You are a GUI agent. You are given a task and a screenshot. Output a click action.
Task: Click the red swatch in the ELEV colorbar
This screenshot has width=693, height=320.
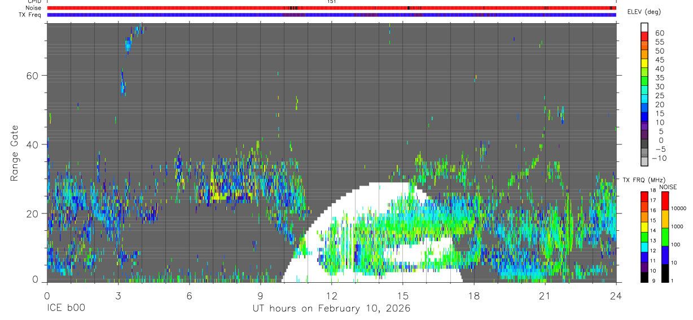point(644,36)
